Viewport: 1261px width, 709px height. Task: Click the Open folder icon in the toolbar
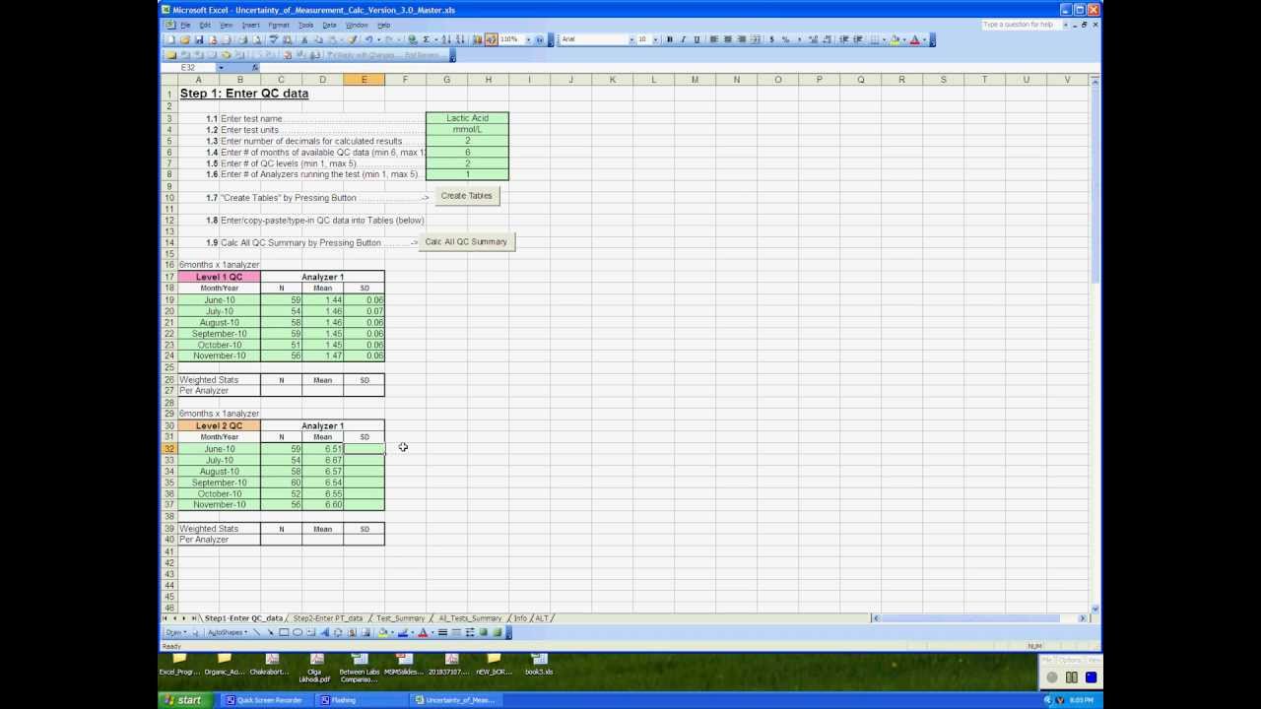coord(184,39)
